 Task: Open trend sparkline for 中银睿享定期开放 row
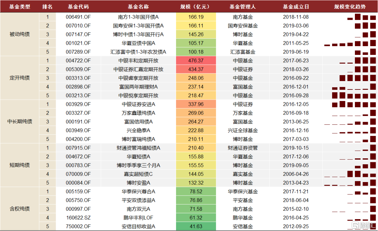(x=358, y=78)
